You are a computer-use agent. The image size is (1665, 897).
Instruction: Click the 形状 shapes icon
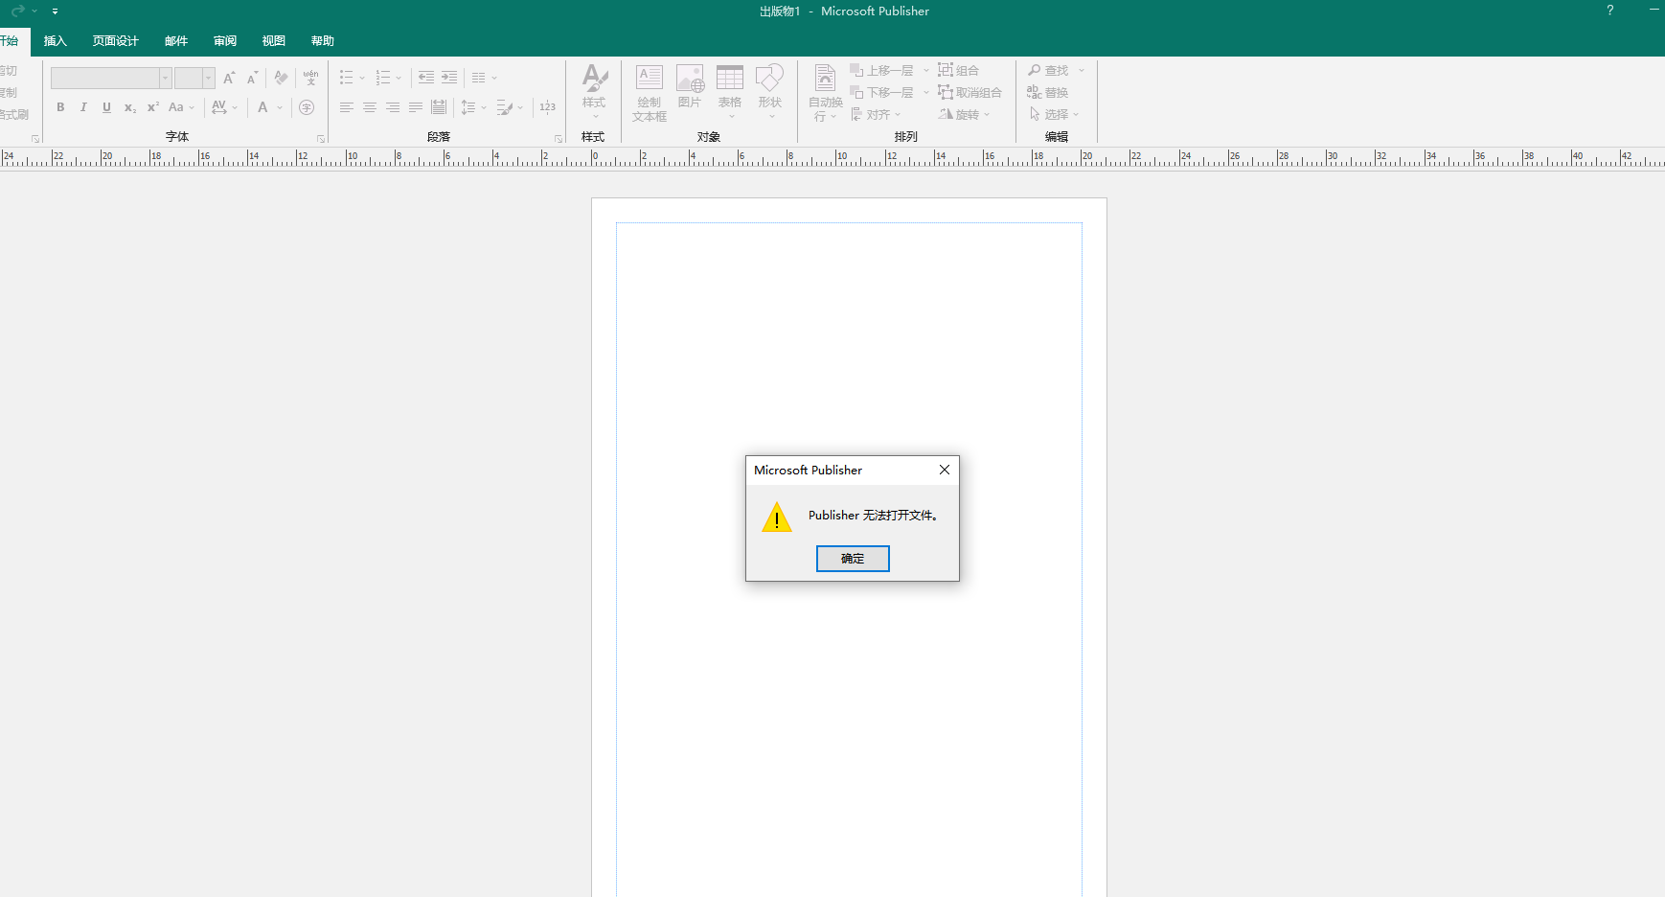pyautogui.click(x=770, y=92)
